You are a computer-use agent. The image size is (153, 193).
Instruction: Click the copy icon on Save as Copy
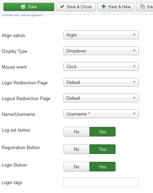142,7
